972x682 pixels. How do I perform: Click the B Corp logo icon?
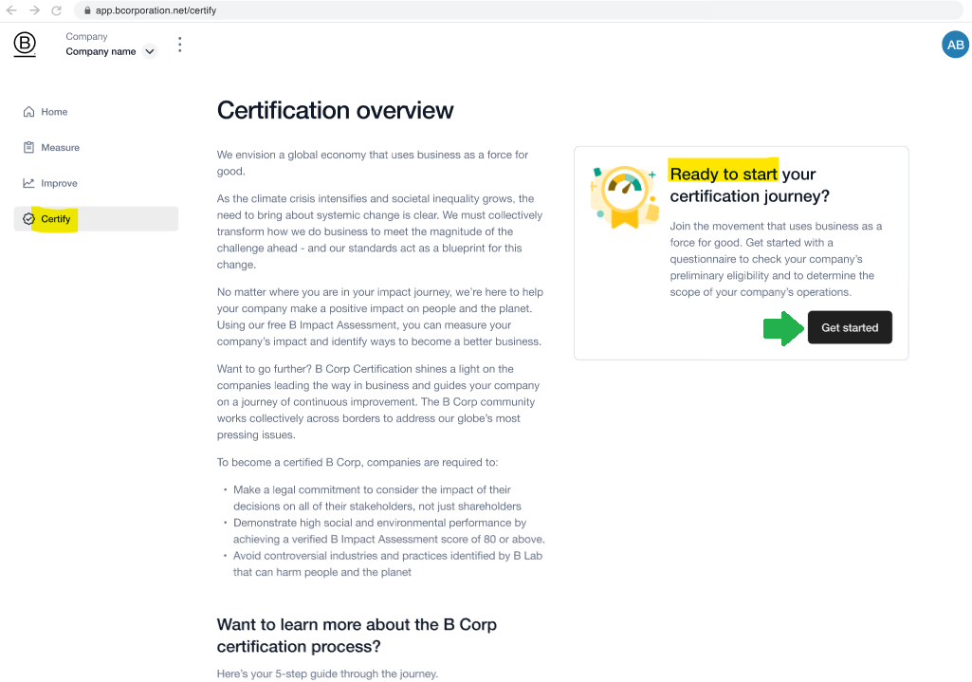25,45
